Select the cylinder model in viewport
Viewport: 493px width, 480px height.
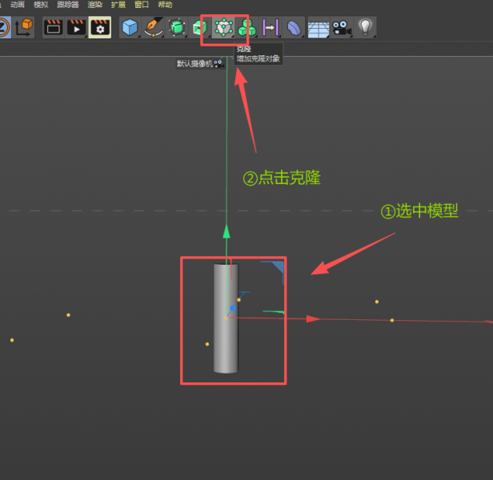tap(226, 318)
